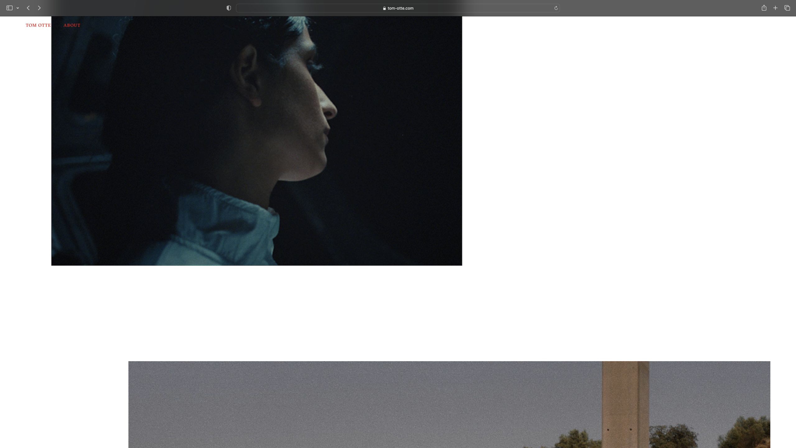Show the Safari sidebar

point(9,8)
